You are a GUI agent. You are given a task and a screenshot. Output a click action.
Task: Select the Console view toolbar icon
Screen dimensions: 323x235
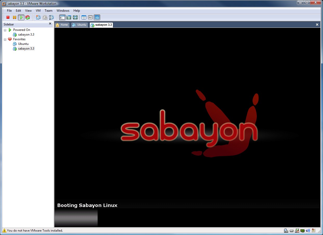point(97,17)
